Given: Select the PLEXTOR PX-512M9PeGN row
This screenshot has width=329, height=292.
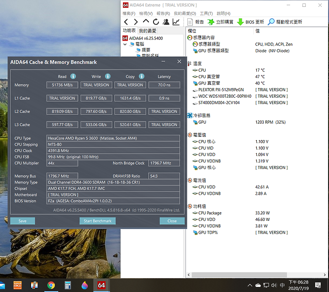Looking at the screenshot, I should click(x=240, y=89).
